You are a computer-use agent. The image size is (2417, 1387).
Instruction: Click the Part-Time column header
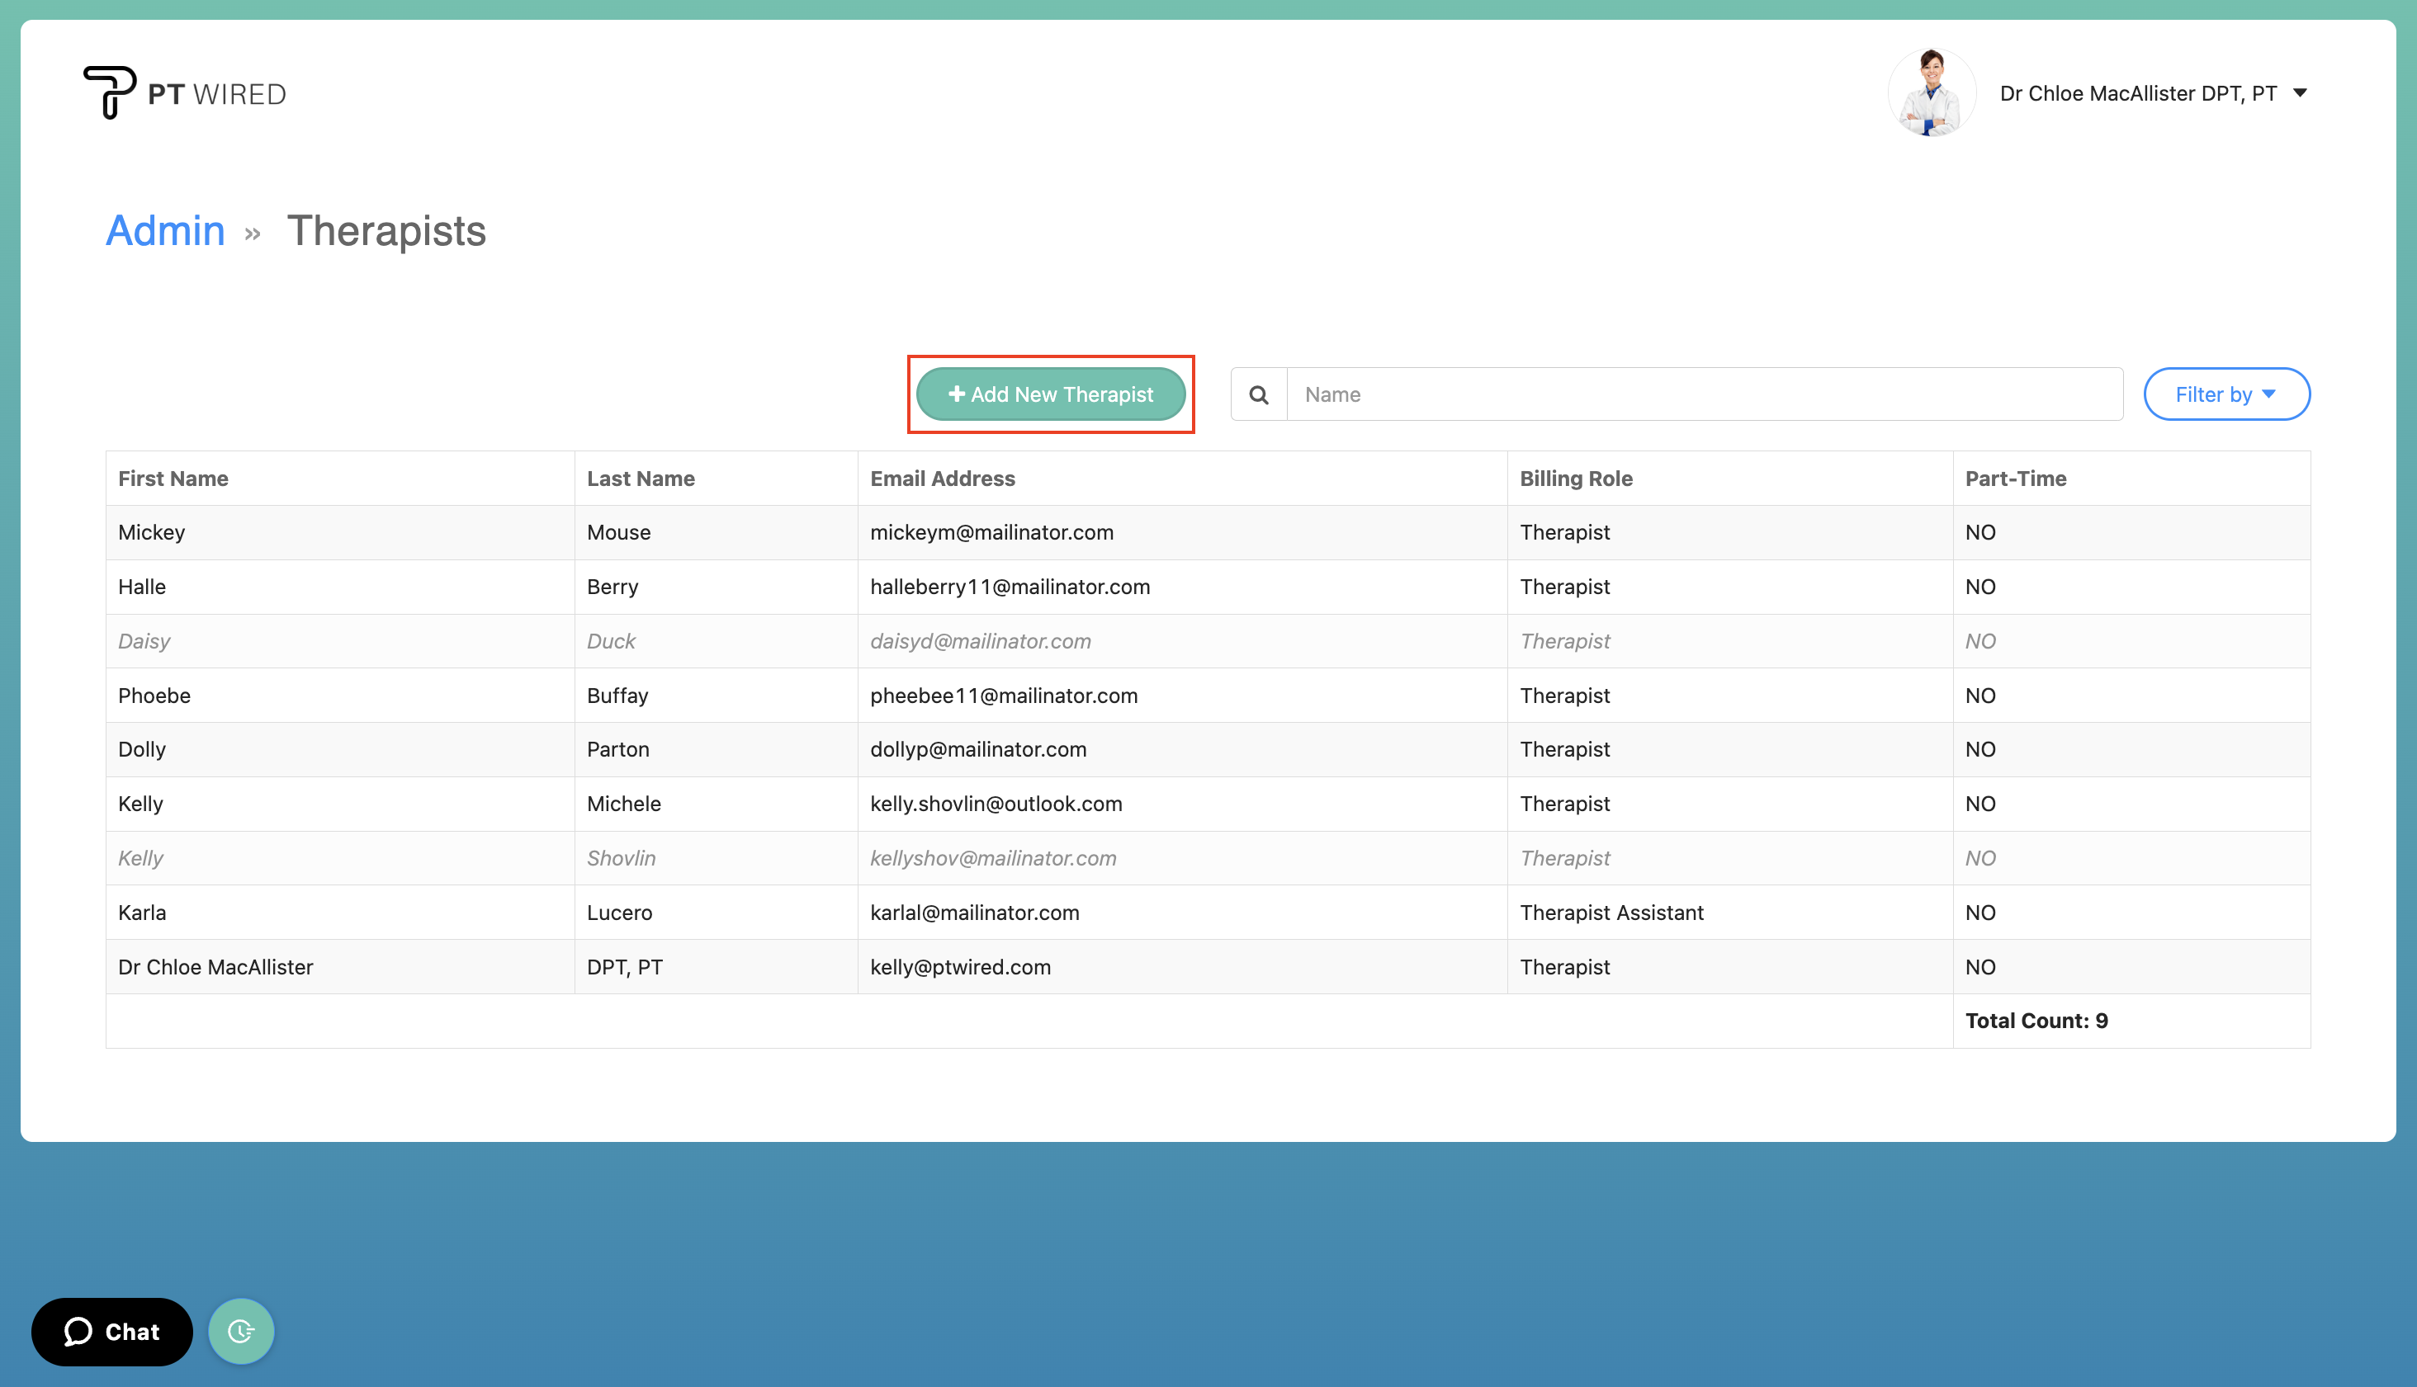(x=2015, y=479)
